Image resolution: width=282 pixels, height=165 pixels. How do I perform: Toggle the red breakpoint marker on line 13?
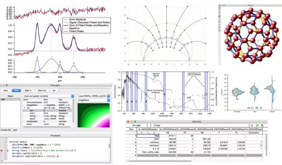click(2, 151)
